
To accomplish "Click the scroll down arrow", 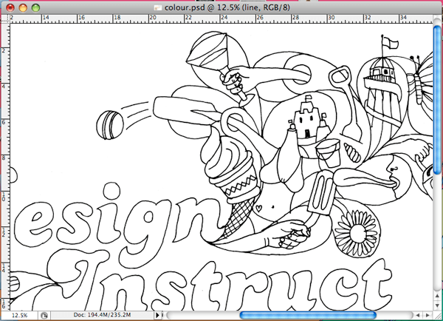I will tap(437, 305).
